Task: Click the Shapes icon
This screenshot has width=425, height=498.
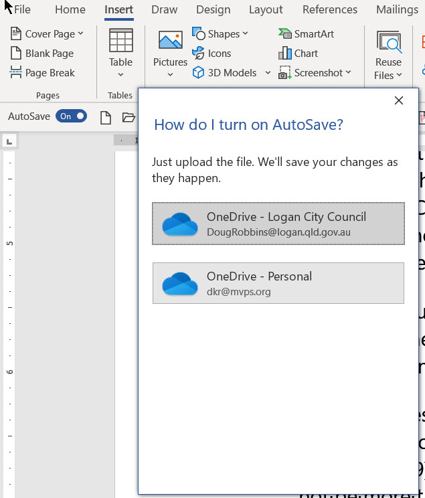Action: click(199, 33)
